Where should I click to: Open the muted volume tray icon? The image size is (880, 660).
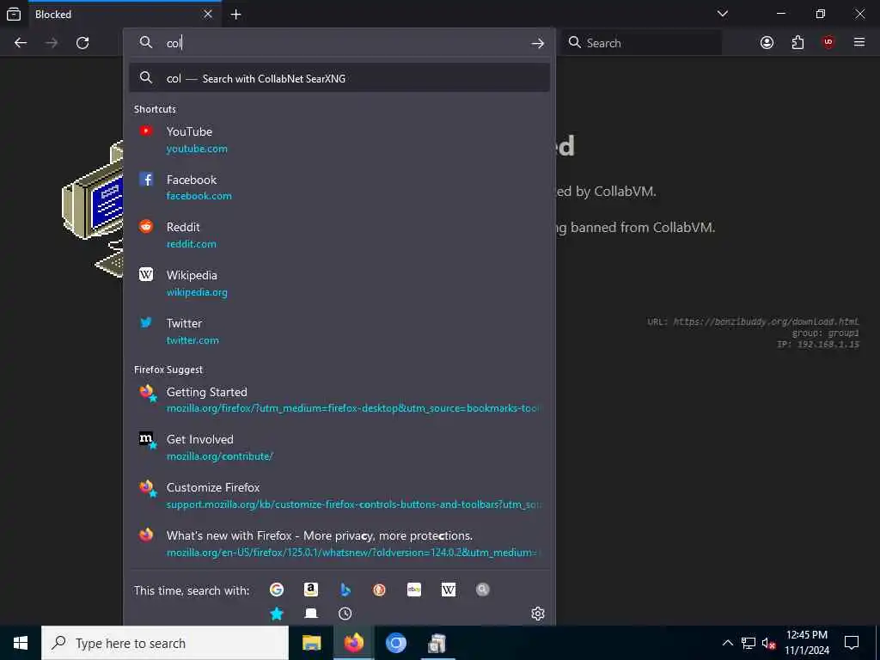(768, 643)
